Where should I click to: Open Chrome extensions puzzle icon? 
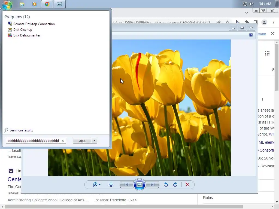(247, 22)
